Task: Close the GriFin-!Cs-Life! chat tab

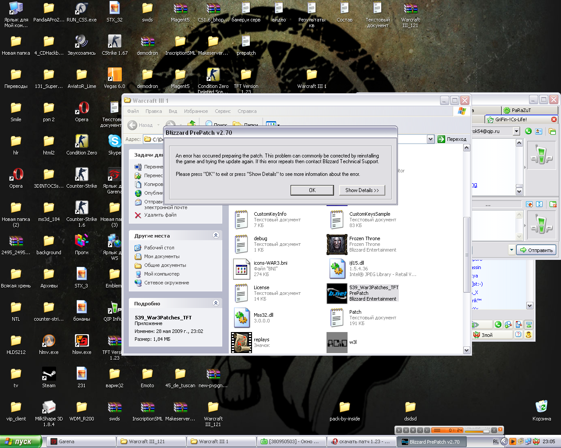Action: tap(554, 119)
